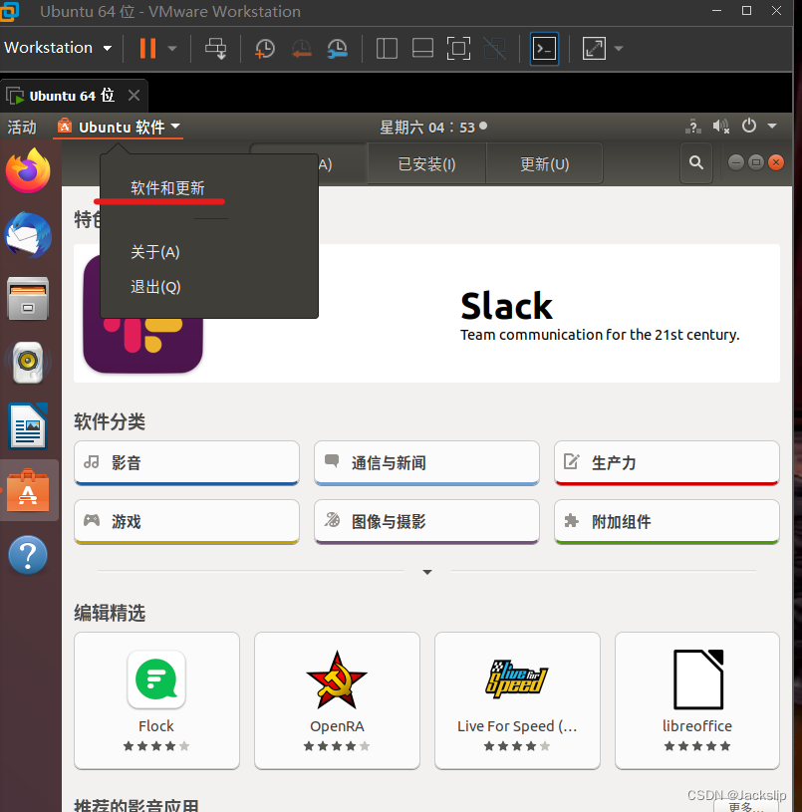This screenshot has width=802, height=812.
Task: Close the Ubuntu Software window
Action: 775,162
